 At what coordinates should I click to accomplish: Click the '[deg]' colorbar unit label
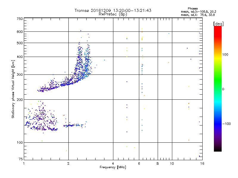218,24
